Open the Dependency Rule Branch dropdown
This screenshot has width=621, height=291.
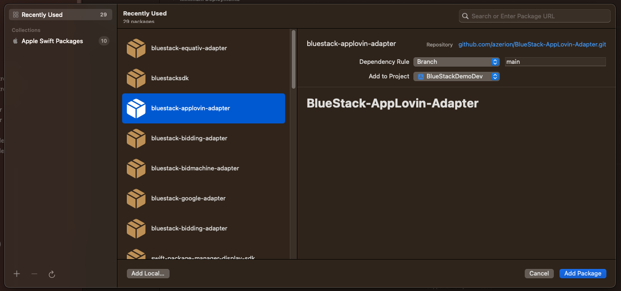[456, 61]
